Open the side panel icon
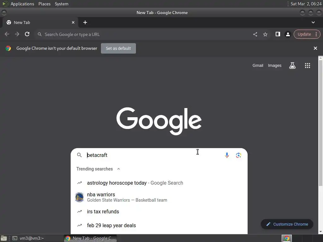Viewport: 323px width, 242px height. pos(278,34)
